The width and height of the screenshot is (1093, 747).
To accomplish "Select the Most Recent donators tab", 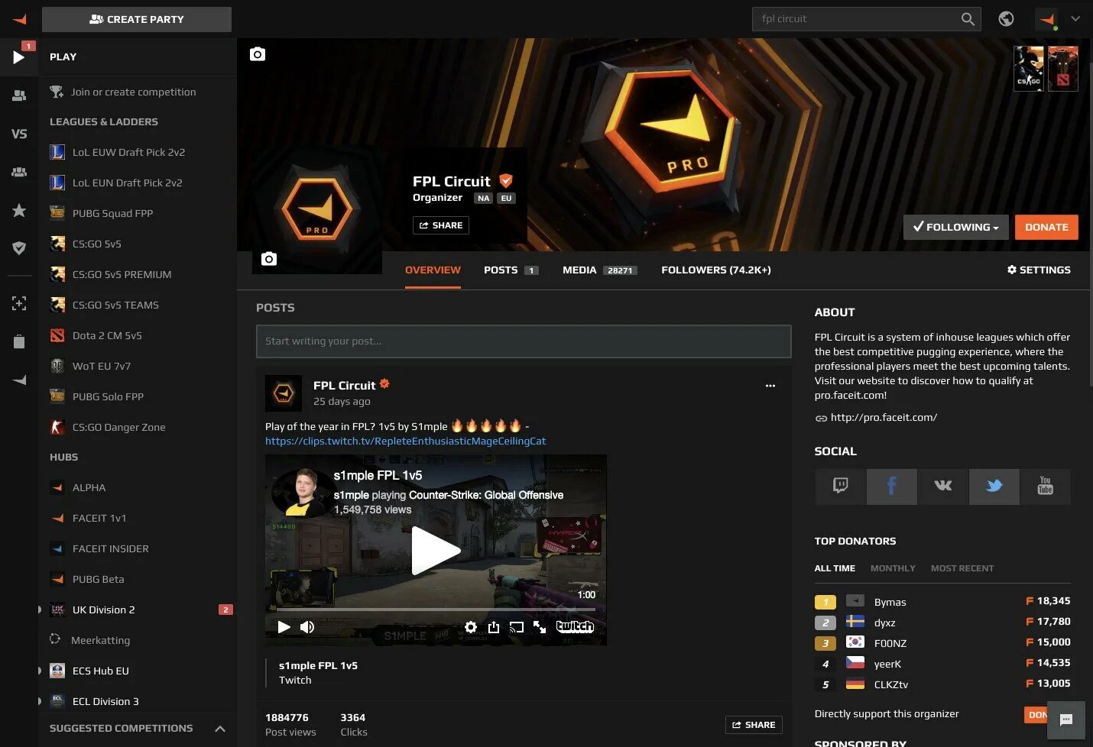I will tap(962, 568).
